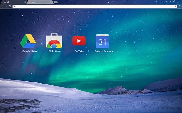Screen dimensions: 182x113
Task: Minimize the Chrome window
Action: click(171, 1)
